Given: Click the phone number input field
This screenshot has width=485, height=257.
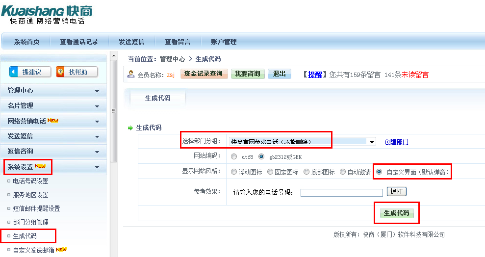Looking at the screenshot, I should point(341,192).
